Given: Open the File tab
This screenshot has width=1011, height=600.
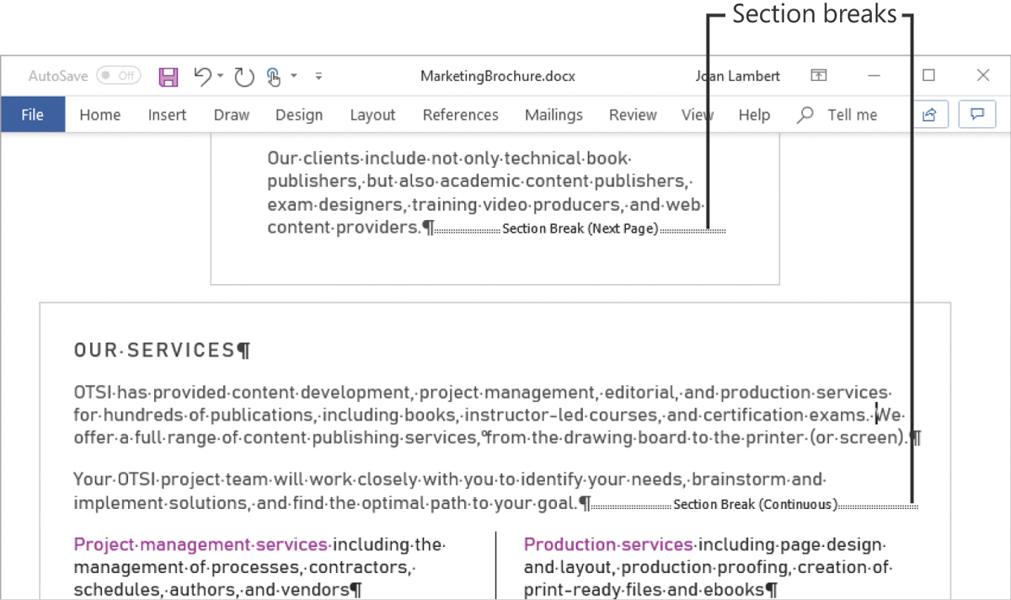Looking at the screenshot, I should 33,115.
